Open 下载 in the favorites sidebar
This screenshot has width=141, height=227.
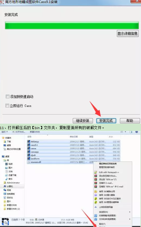[9, 142]
